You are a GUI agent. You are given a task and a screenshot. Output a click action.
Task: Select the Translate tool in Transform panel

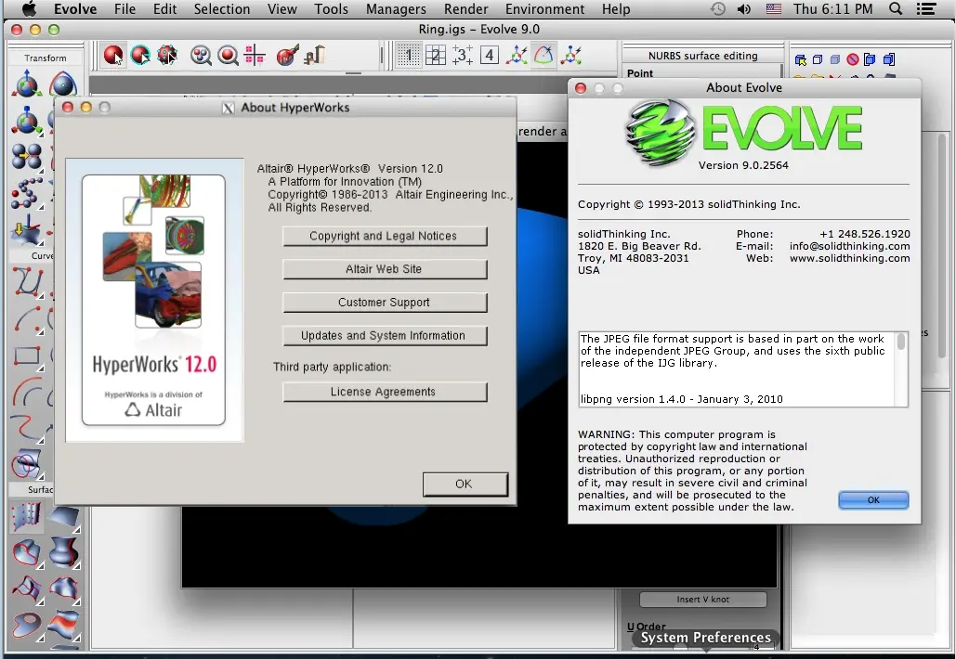(x=26, y=84)
